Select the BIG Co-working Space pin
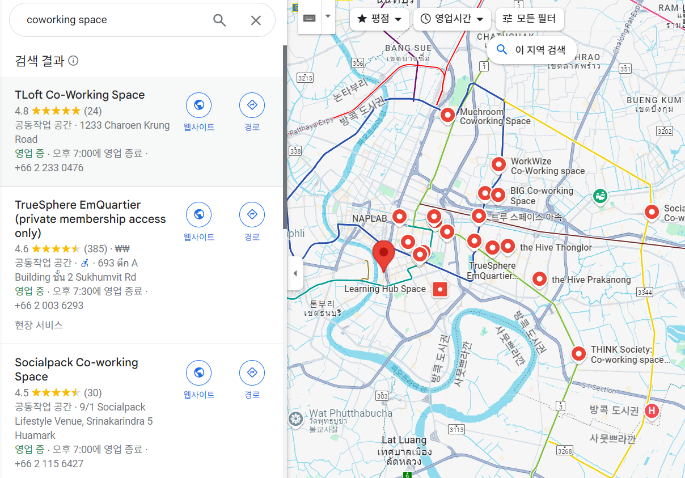This screenshot has width=685, height=478. (x=498, y=195)
